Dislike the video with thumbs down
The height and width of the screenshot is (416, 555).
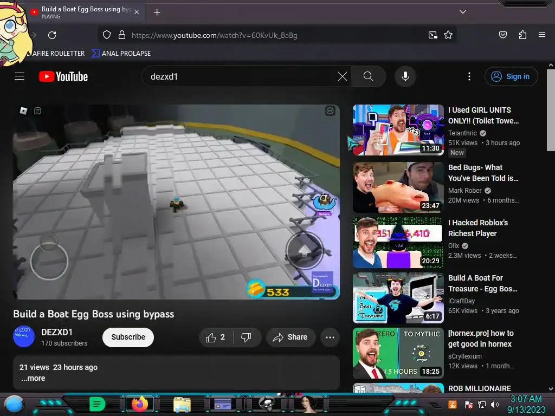coord(247,337)
